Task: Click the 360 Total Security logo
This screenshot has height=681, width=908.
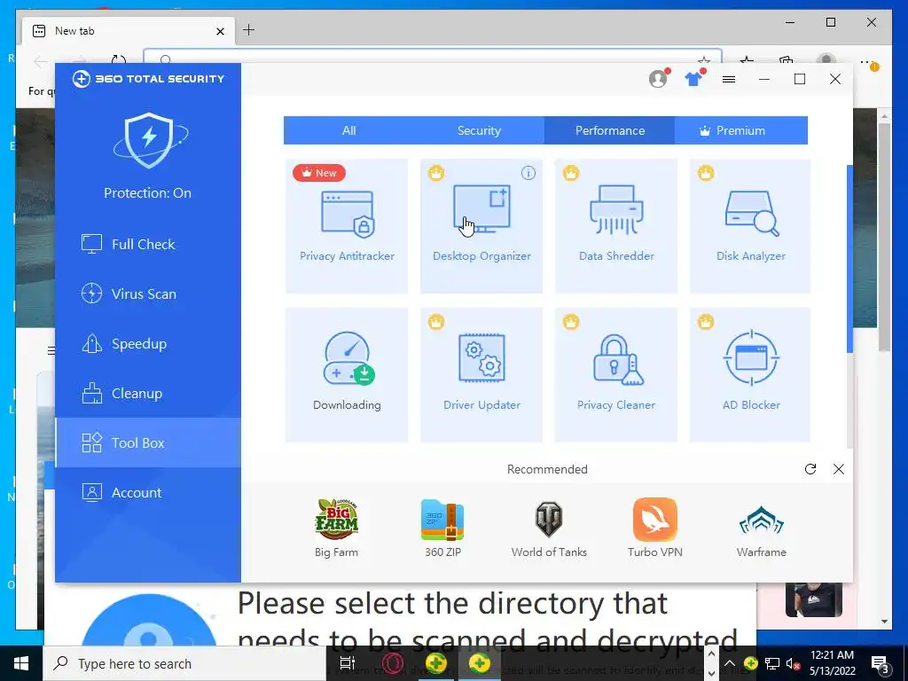Action: click(148, 79)
